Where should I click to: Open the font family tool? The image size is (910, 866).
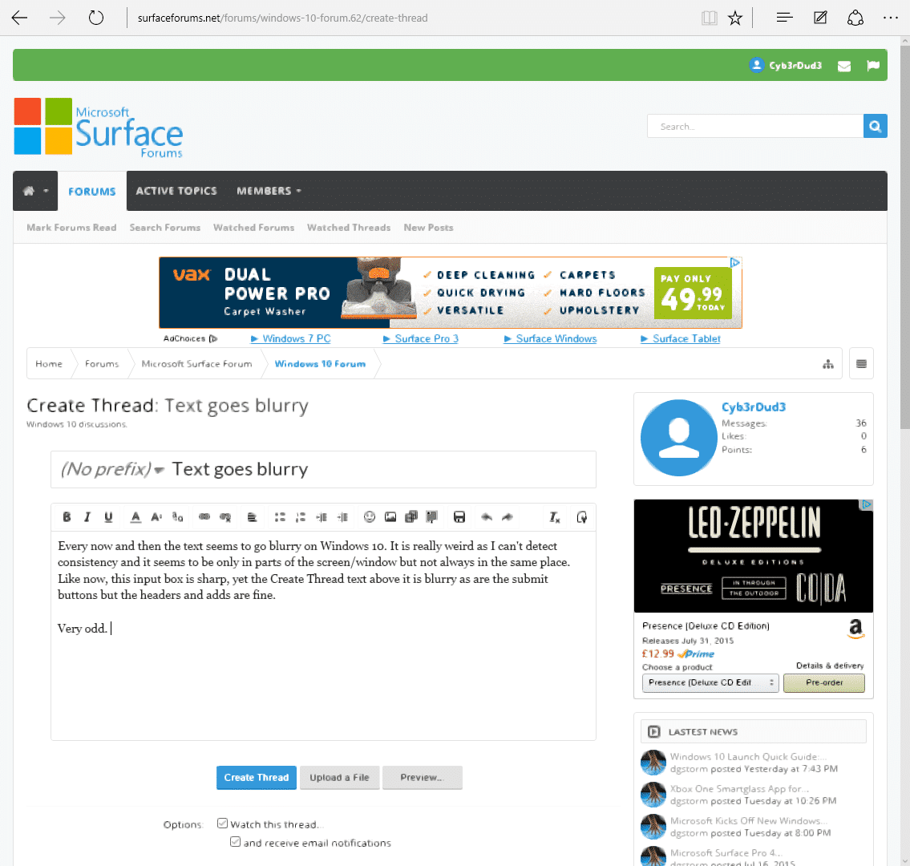pos(177,516)
